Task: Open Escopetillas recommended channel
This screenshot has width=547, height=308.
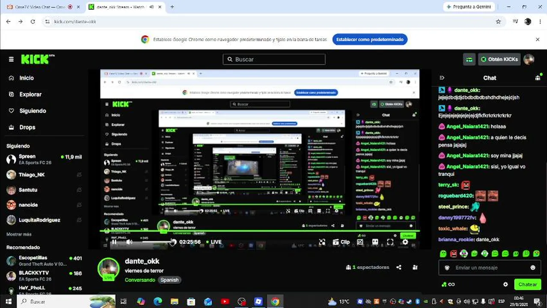Action: [x=44, y=261]
